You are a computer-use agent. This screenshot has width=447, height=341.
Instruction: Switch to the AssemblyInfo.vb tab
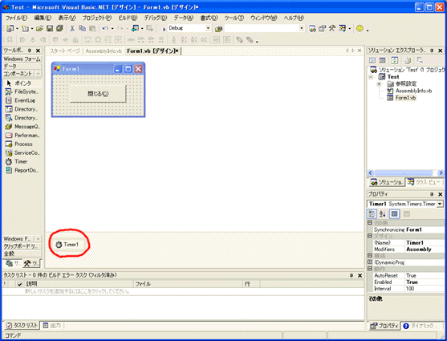click(104, 51)
